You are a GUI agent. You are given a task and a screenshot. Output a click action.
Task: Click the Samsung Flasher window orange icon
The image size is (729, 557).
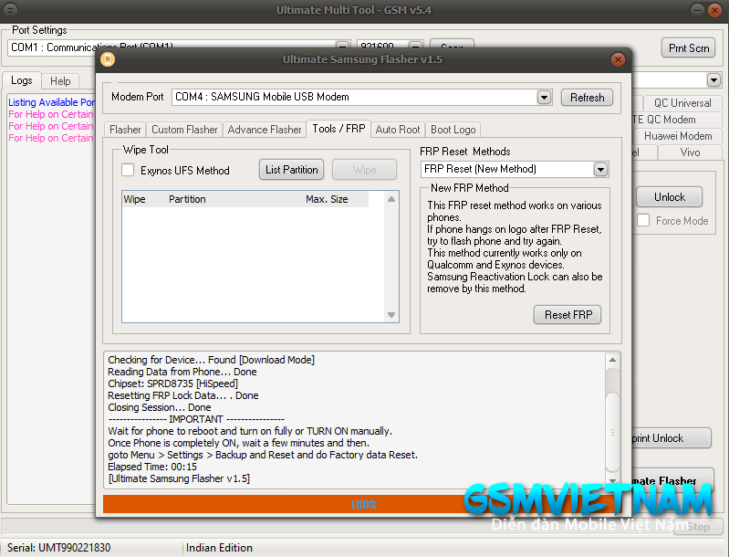pos(108,59)
